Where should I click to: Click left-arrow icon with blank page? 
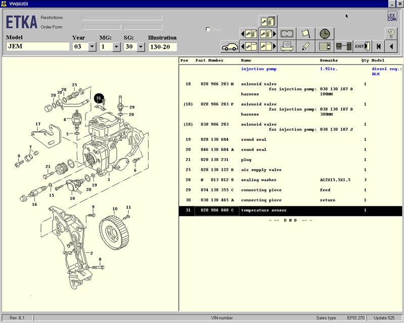(249, 46)
